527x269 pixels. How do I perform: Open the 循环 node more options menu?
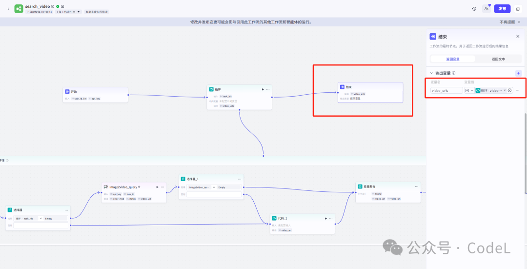[268, 89]
